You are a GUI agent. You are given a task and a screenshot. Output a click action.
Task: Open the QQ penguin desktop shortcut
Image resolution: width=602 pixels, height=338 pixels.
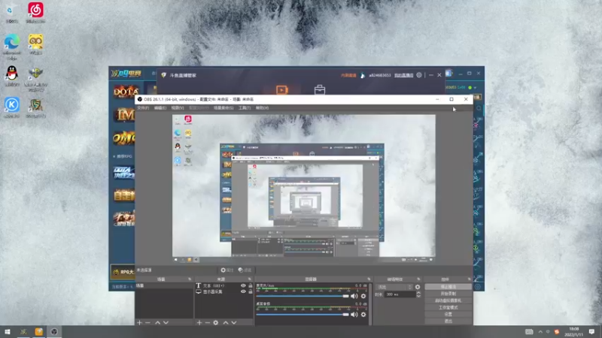tap(11, 76)
